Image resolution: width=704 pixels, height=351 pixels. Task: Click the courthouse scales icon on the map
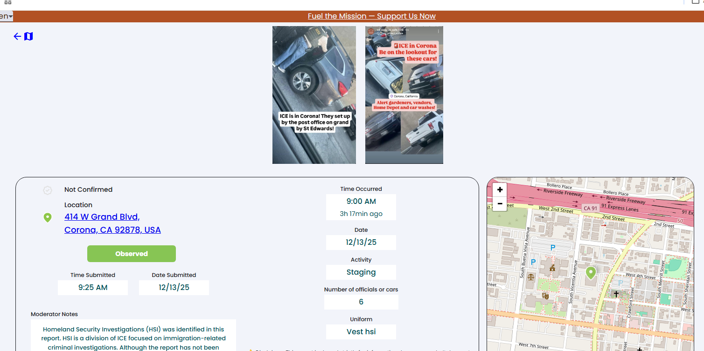(x=530, y=277)
